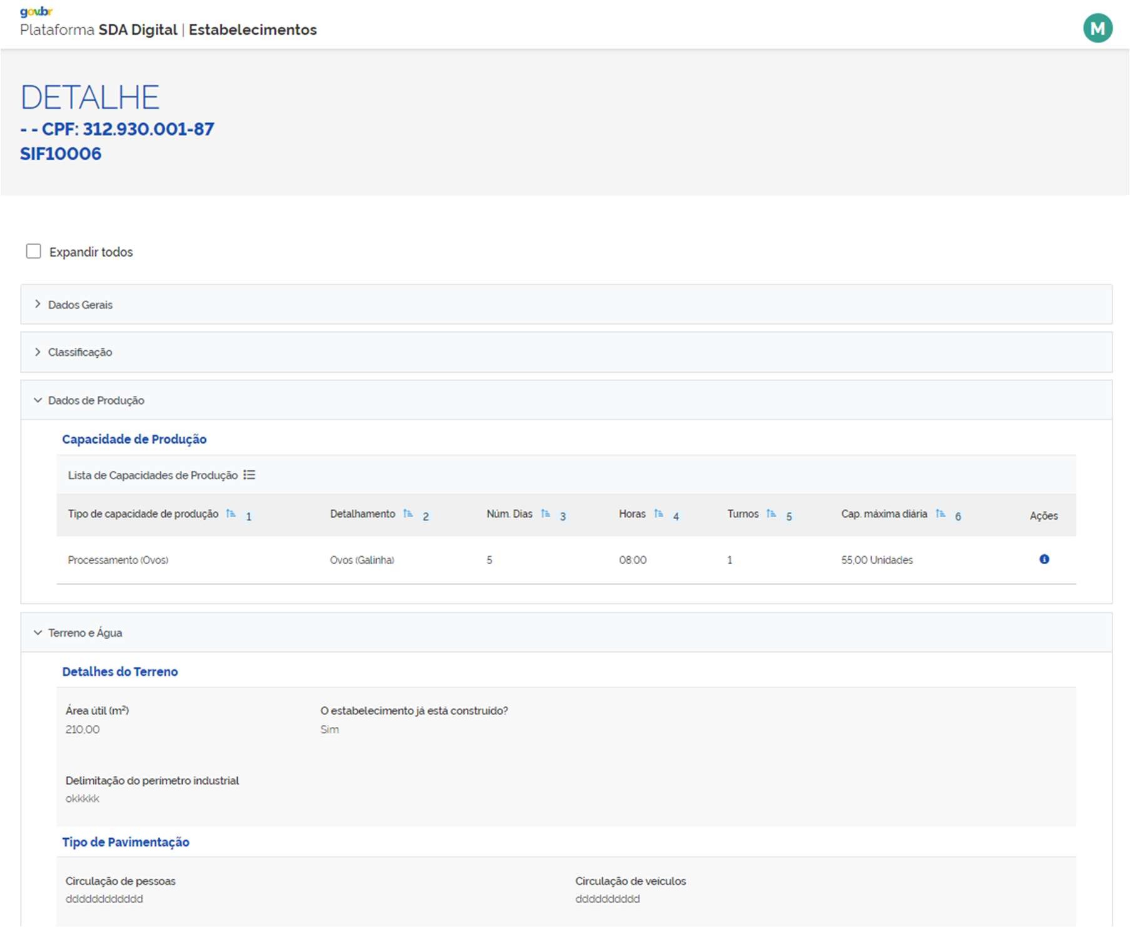The image size is (1130, 927).
Task: Collapse the Terreno e Água section
Action: [x=85, y=633]
